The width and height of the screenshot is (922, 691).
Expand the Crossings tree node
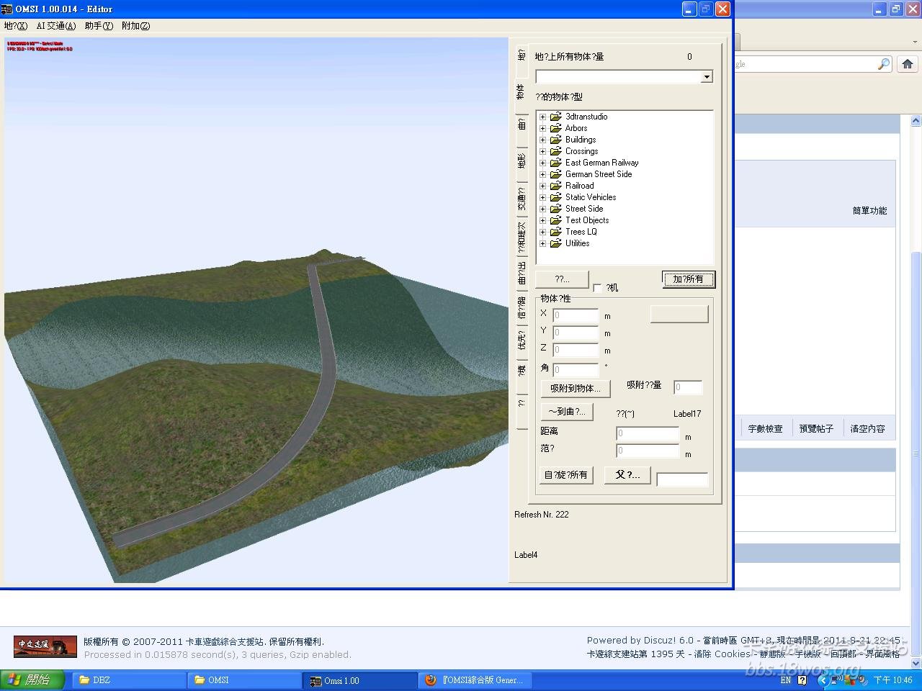point(542,151)
